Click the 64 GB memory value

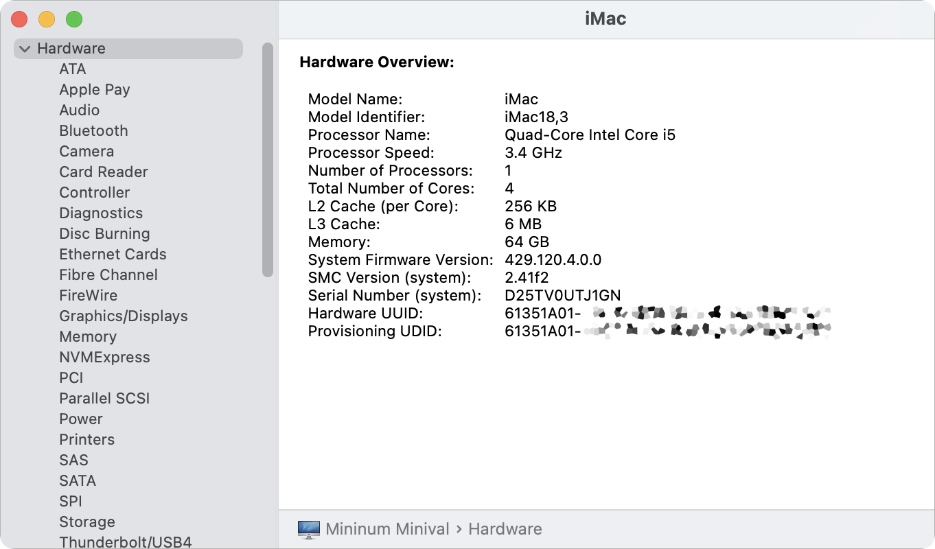coord(527,242)
